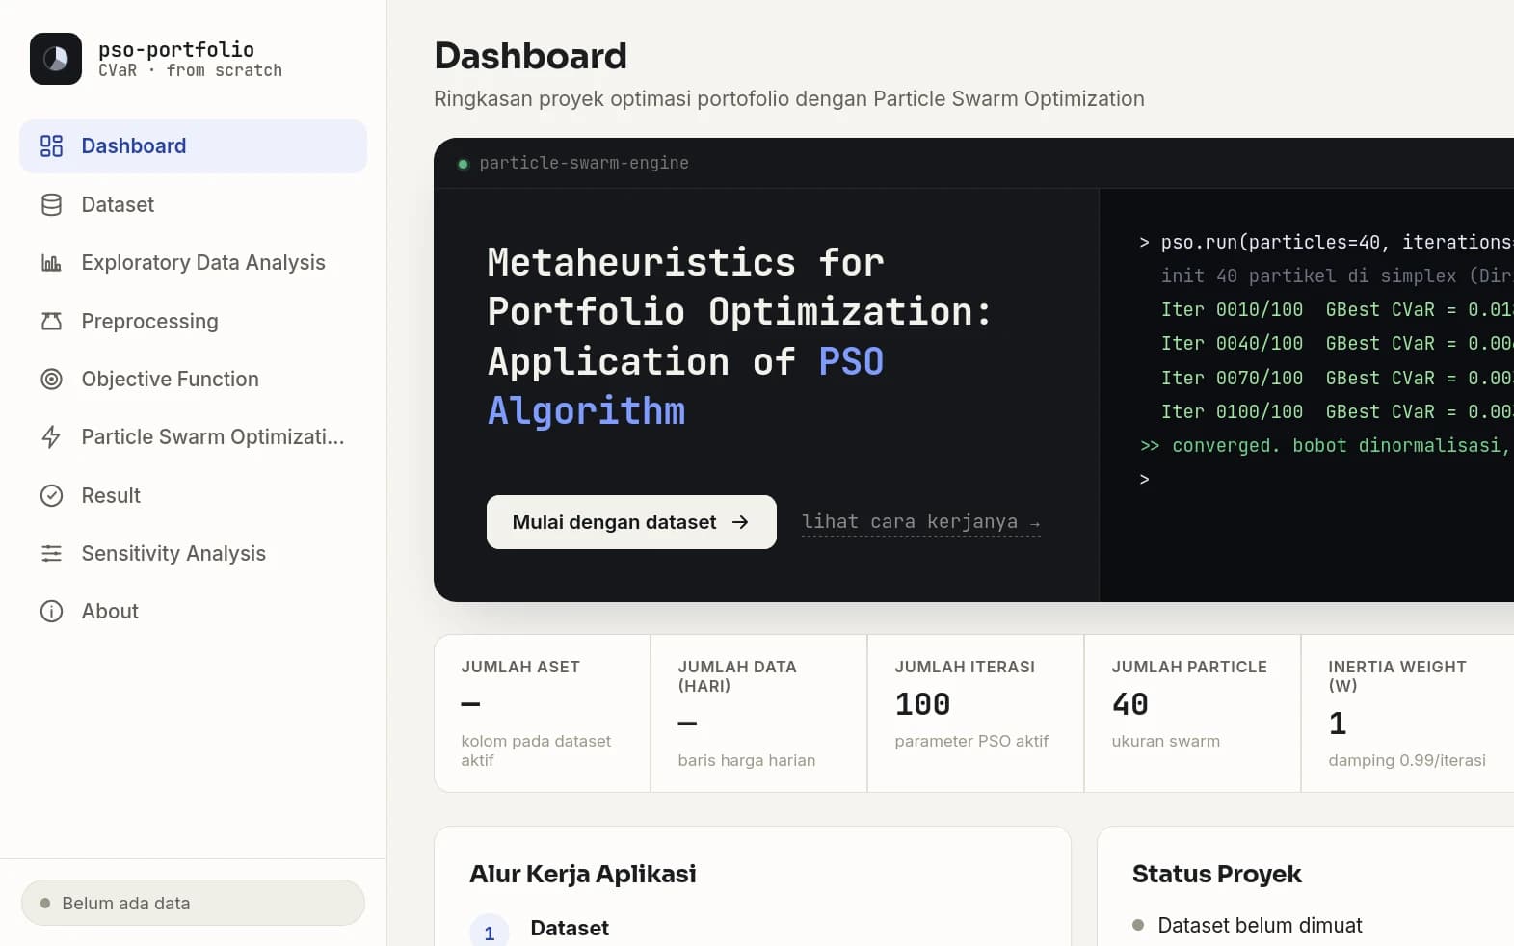Click the Jumlah Iterasi value 100
The width and height of the screenshot is (1514, 946).
[922, 704]
